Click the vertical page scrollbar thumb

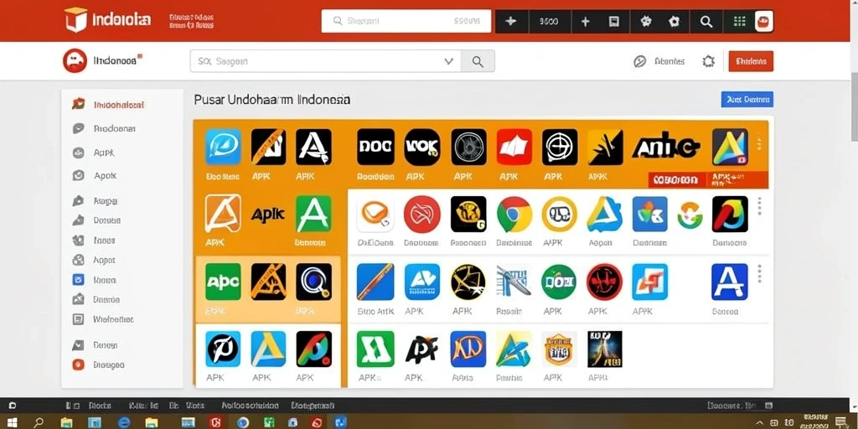[854, 107]
